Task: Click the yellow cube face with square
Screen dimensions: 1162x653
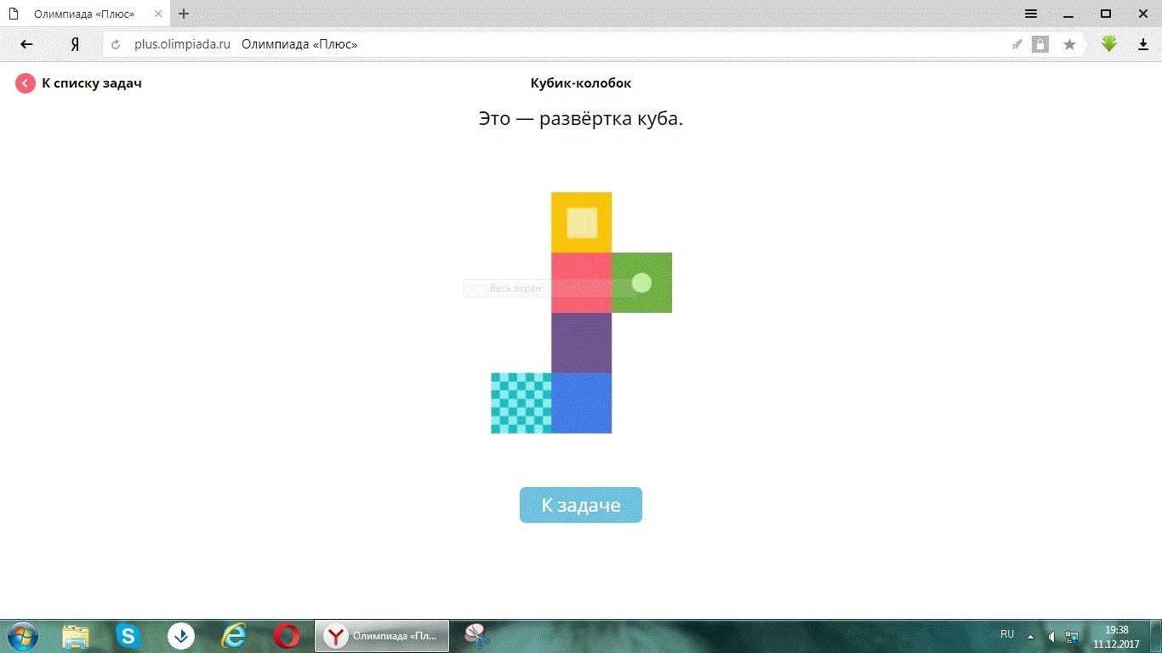Action: click(582, 223)
